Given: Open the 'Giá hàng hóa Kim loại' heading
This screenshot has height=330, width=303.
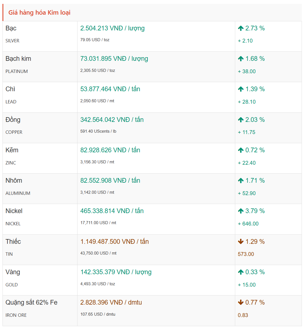Looking at the screenshot, I should point(39,12).
